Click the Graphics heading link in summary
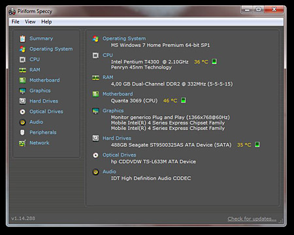The height and width of the screenshot is (235, 294). click(x=113, y=111)
